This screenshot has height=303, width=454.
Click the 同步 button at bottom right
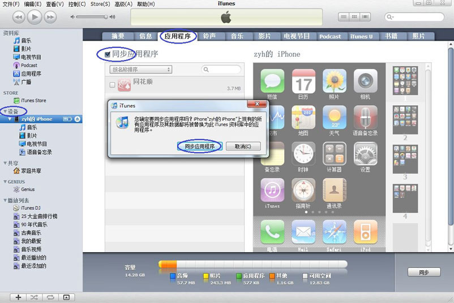pos(424,272)
